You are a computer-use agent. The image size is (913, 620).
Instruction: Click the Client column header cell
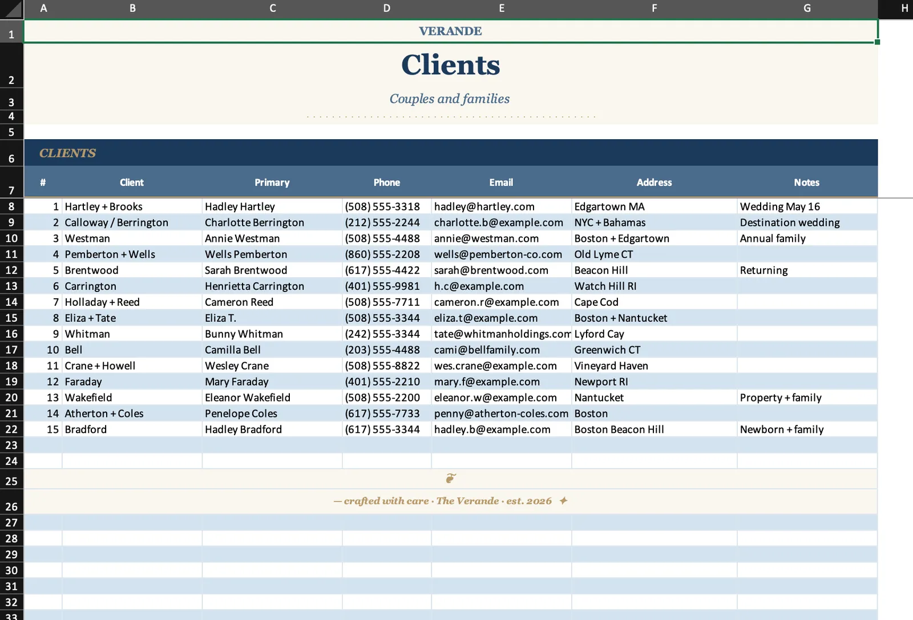[x=132, y=183]
